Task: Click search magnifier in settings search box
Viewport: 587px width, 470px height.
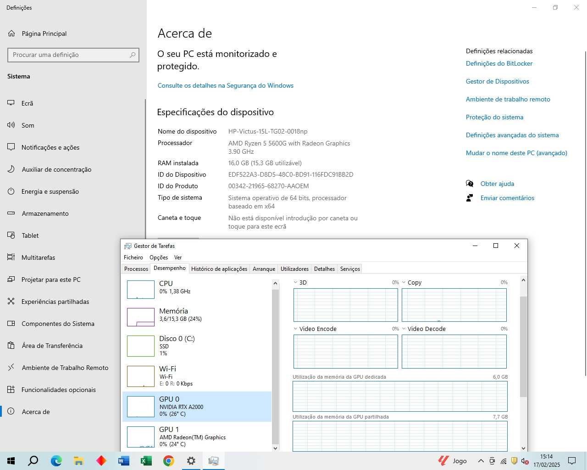Action: tap(133, 55)
